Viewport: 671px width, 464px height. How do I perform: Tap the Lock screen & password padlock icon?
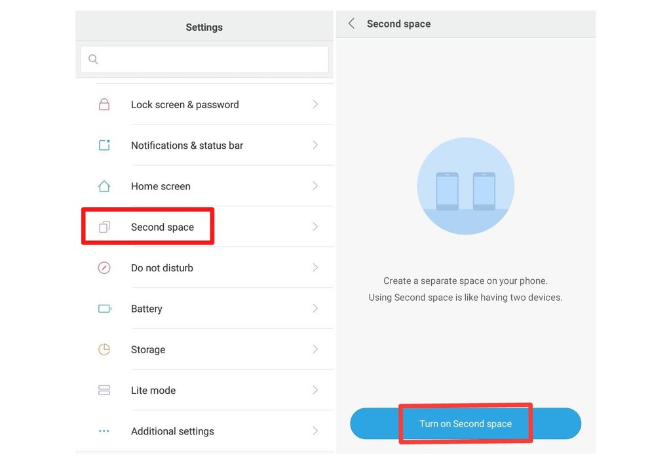click(104, 105)
